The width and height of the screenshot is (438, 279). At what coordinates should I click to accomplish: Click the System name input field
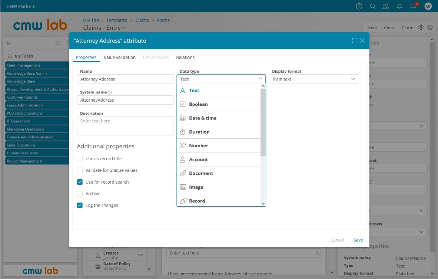pyautogui.click(x=125, y=100)
